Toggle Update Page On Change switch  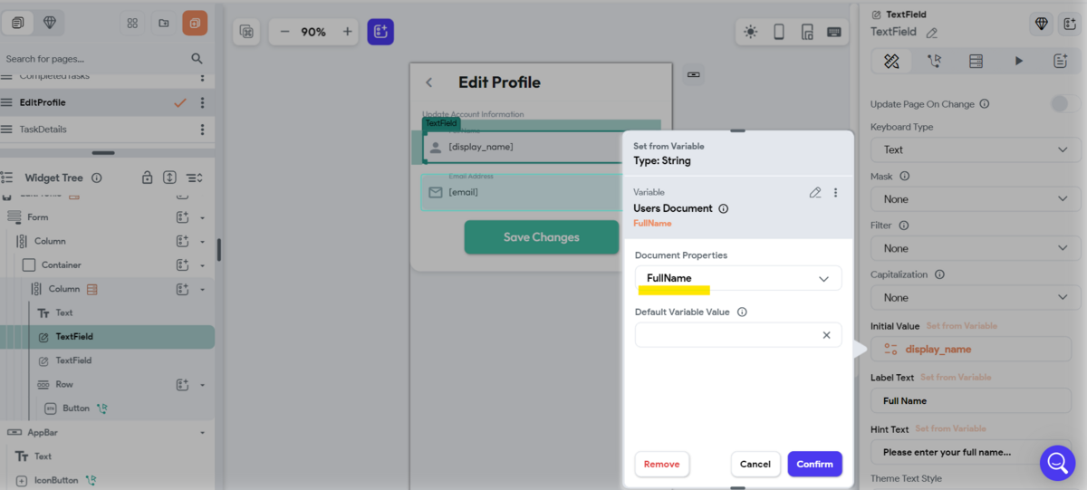click(x=1060, y=104)
